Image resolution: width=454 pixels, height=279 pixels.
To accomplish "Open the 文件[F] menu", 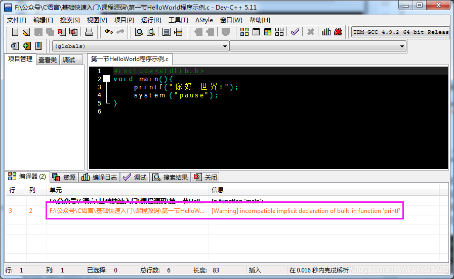I will click(16, 20).
